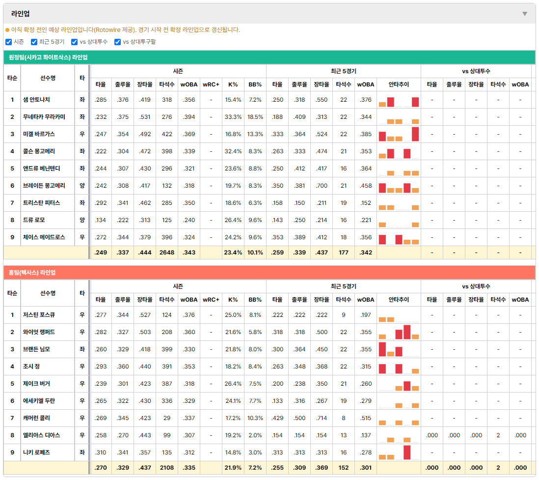This screenshot has width=539, height=480.
Task: Toggle the vs 상대투구팔 checkbox
Action: 117,42
